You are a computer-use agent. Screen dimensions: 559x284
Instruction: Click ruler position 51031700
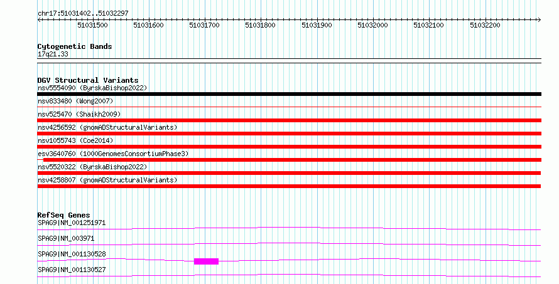205,25
